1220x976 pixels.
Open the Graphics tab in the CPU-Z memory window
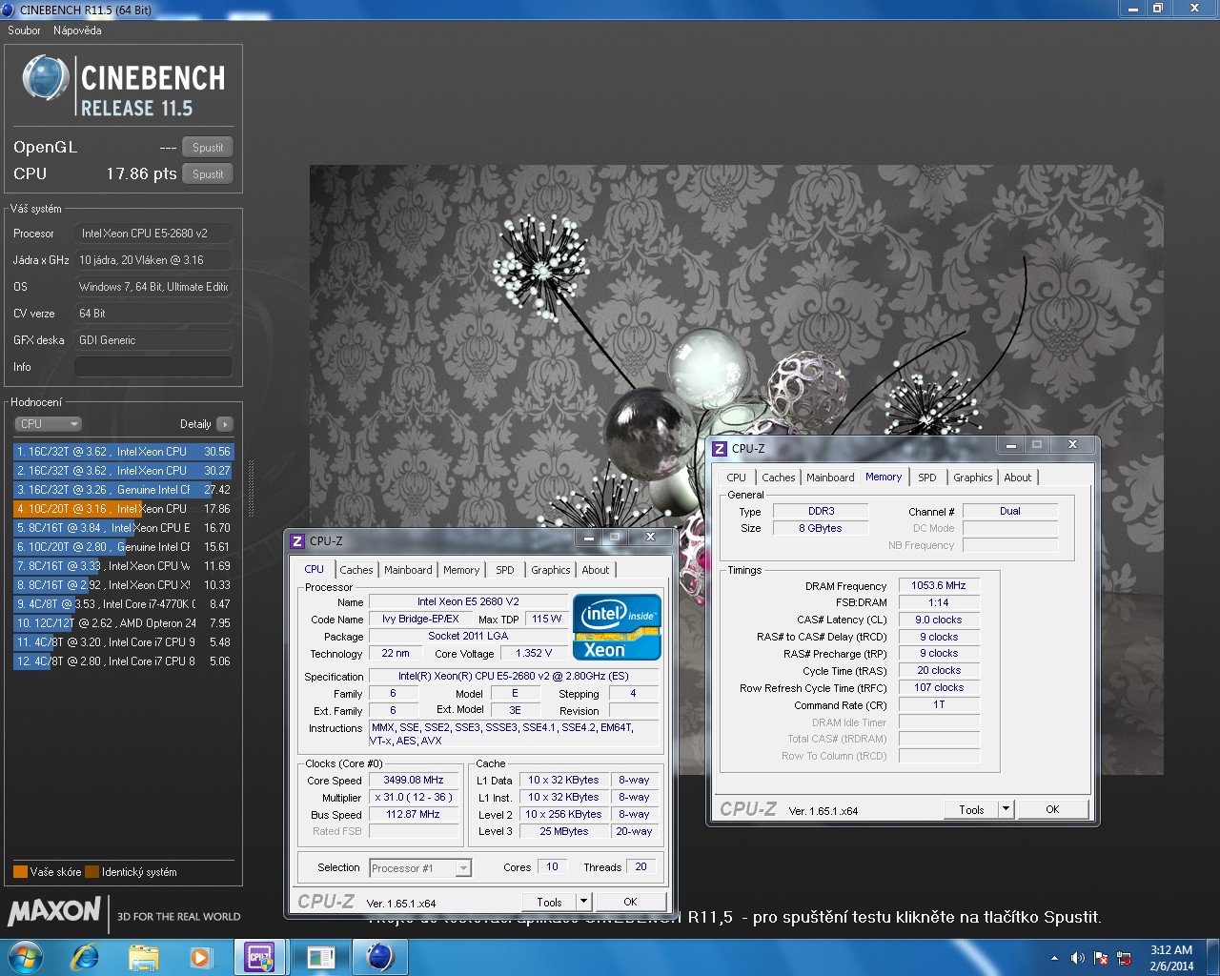tap(973, 478)
